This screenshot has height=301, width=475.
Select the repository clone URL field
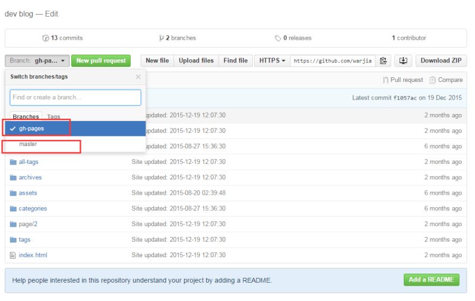point(332,61)
